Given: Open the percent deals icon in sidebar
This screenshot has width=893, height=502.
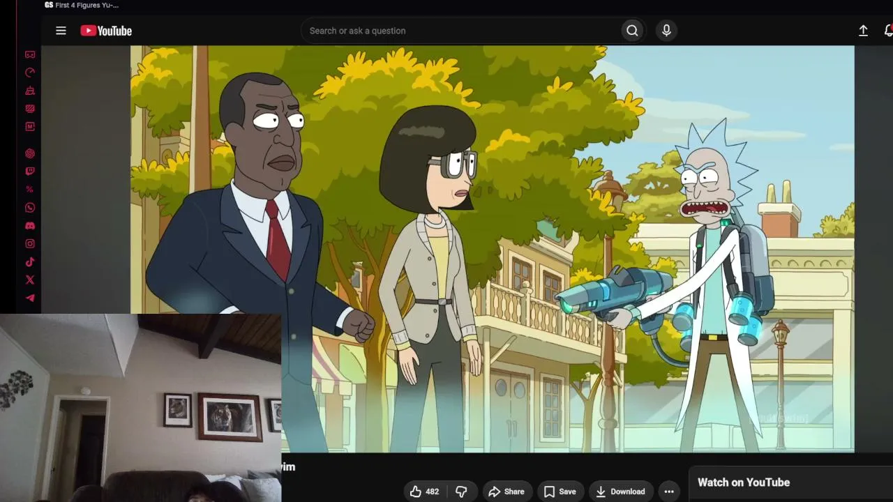Looking at the screenshot, I should 30,190.
